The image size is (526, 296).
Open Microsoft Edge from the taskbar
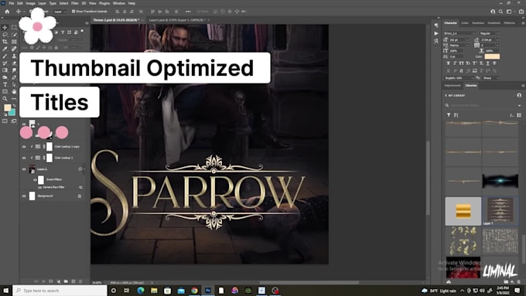pyautogui.click(x=141, y=291)
